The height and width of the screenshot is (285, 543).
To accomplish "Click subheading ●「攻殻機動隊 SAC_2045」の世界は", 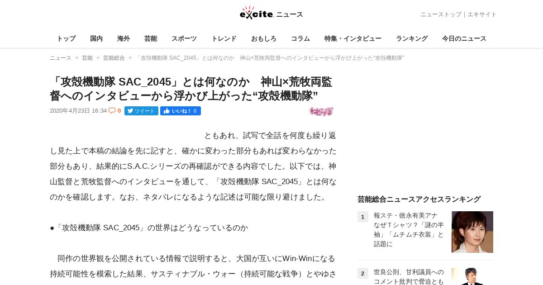I will 149,228.
